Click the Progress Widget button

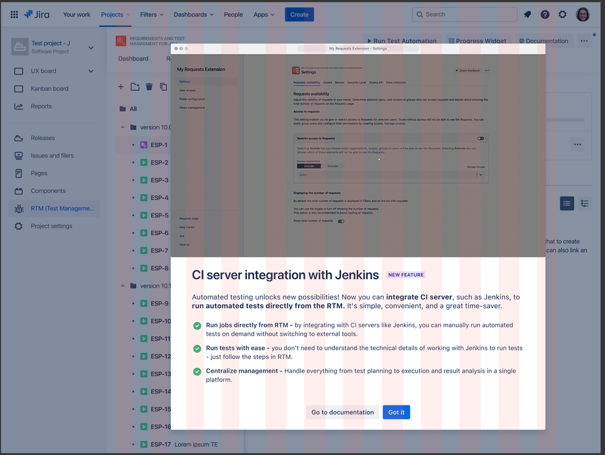point(477,41)
